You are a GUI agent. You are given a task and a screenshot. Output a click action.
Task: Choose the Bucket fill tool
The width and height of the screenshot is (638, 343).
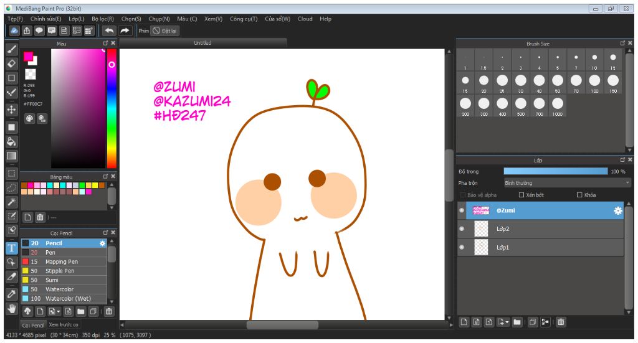pos(12,141)
